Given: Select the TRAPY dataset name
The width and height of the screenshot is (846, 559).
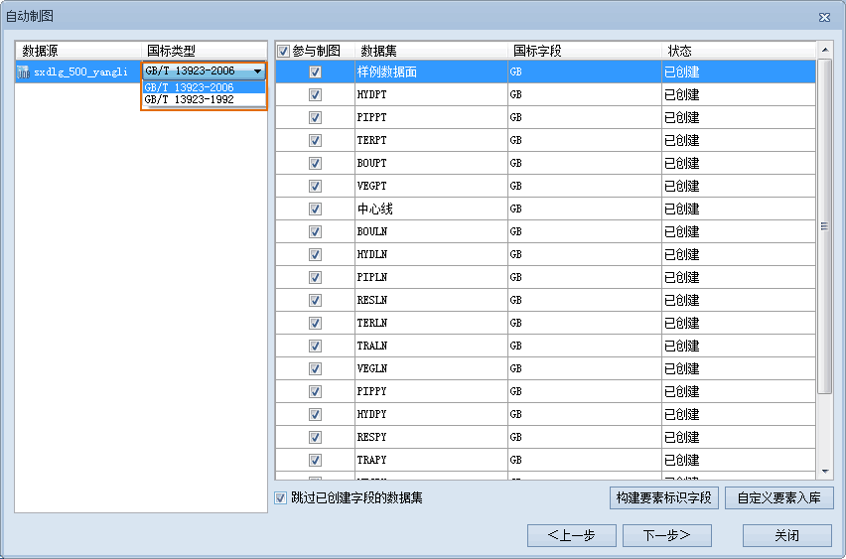Looking at the screenshot, I should pos(371,461).
